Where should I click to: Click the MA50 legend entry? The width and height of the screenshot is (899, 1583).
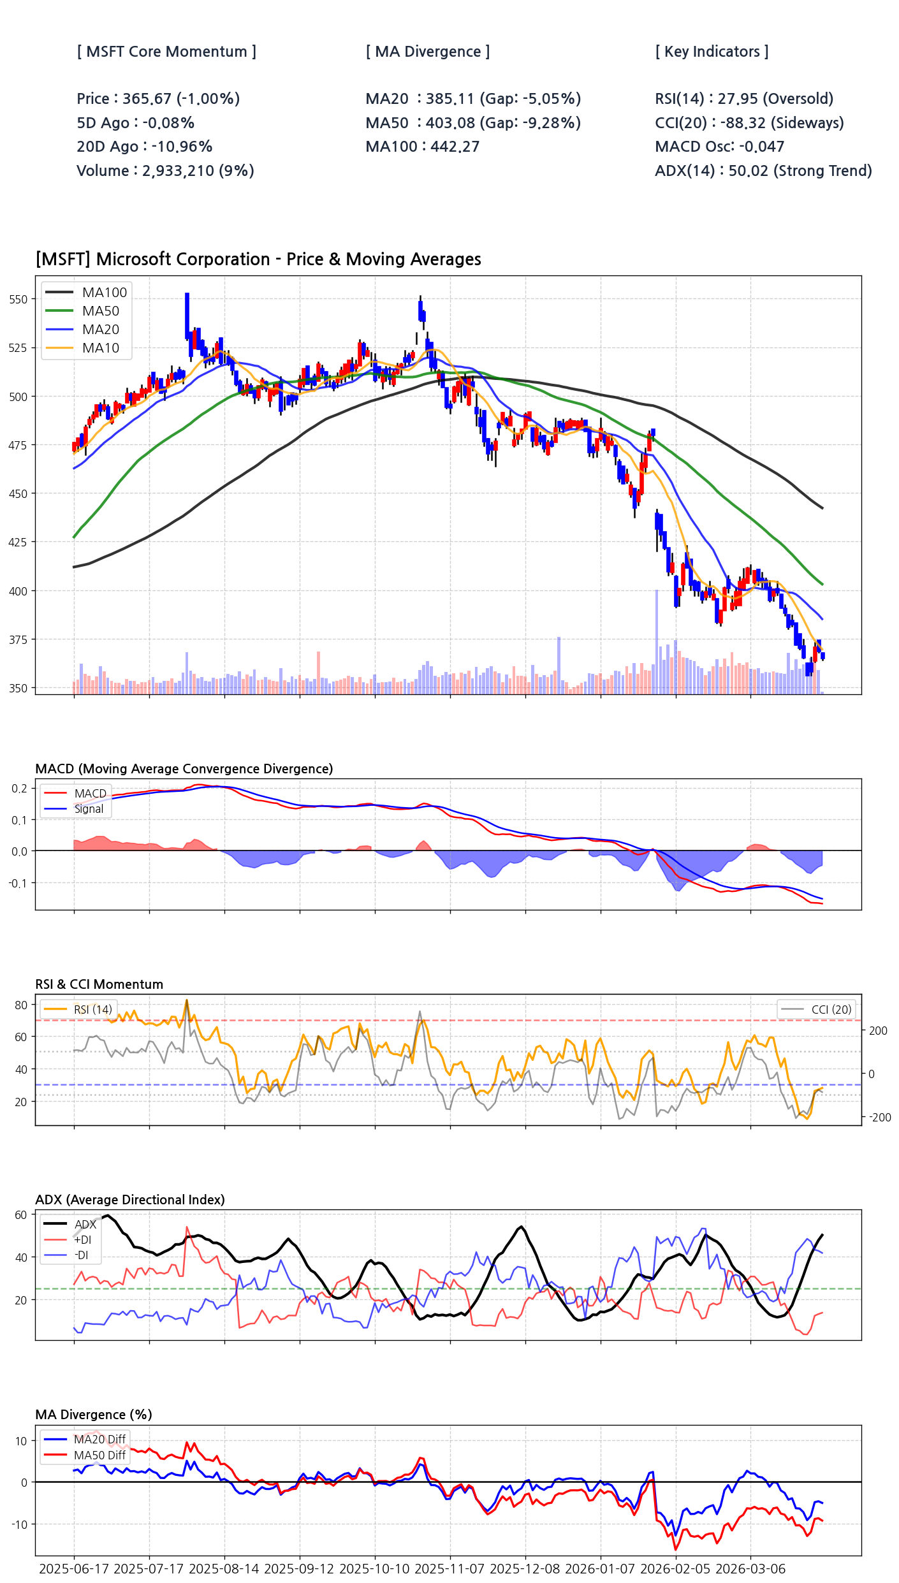pos(83,311)
